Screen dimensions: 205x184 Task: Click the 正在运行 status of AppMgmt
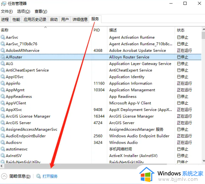pos(184,90)
